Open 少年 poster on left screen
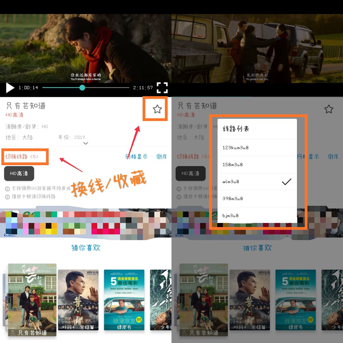Image resolution: width=343 pixels, height=343 pixels. click(161, 300)
